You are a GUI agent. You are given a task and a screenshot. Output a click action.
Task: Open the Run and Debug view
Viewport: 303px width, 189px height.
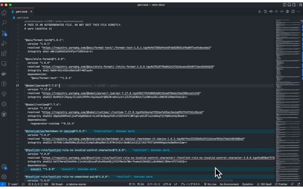(x=4, y=43)
